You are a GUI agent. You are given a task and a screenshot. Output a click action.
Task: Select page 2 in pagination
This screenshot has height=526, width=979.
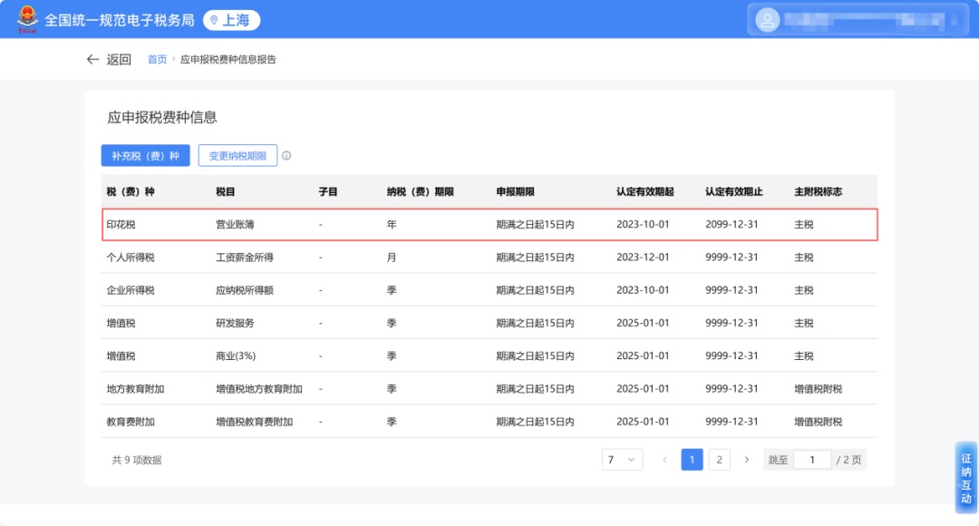tap(719, 460)
